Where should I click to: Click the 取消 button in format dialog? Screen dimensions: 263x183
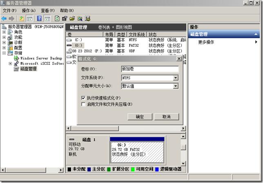pyautogui.click(x=166, y=117)
